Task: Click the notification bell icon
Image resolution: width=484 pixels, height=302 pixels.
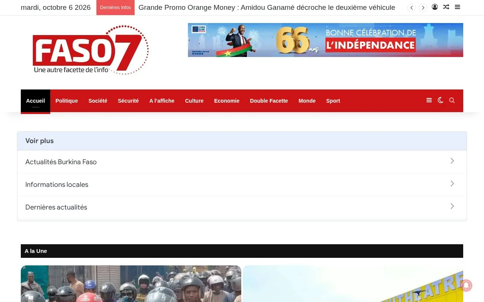Action: (x=466, y=286)
